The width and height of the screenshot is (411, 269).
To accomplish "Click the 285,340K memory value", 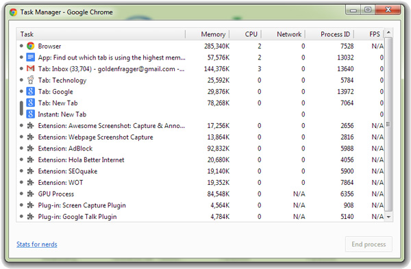I will [216, 47].
